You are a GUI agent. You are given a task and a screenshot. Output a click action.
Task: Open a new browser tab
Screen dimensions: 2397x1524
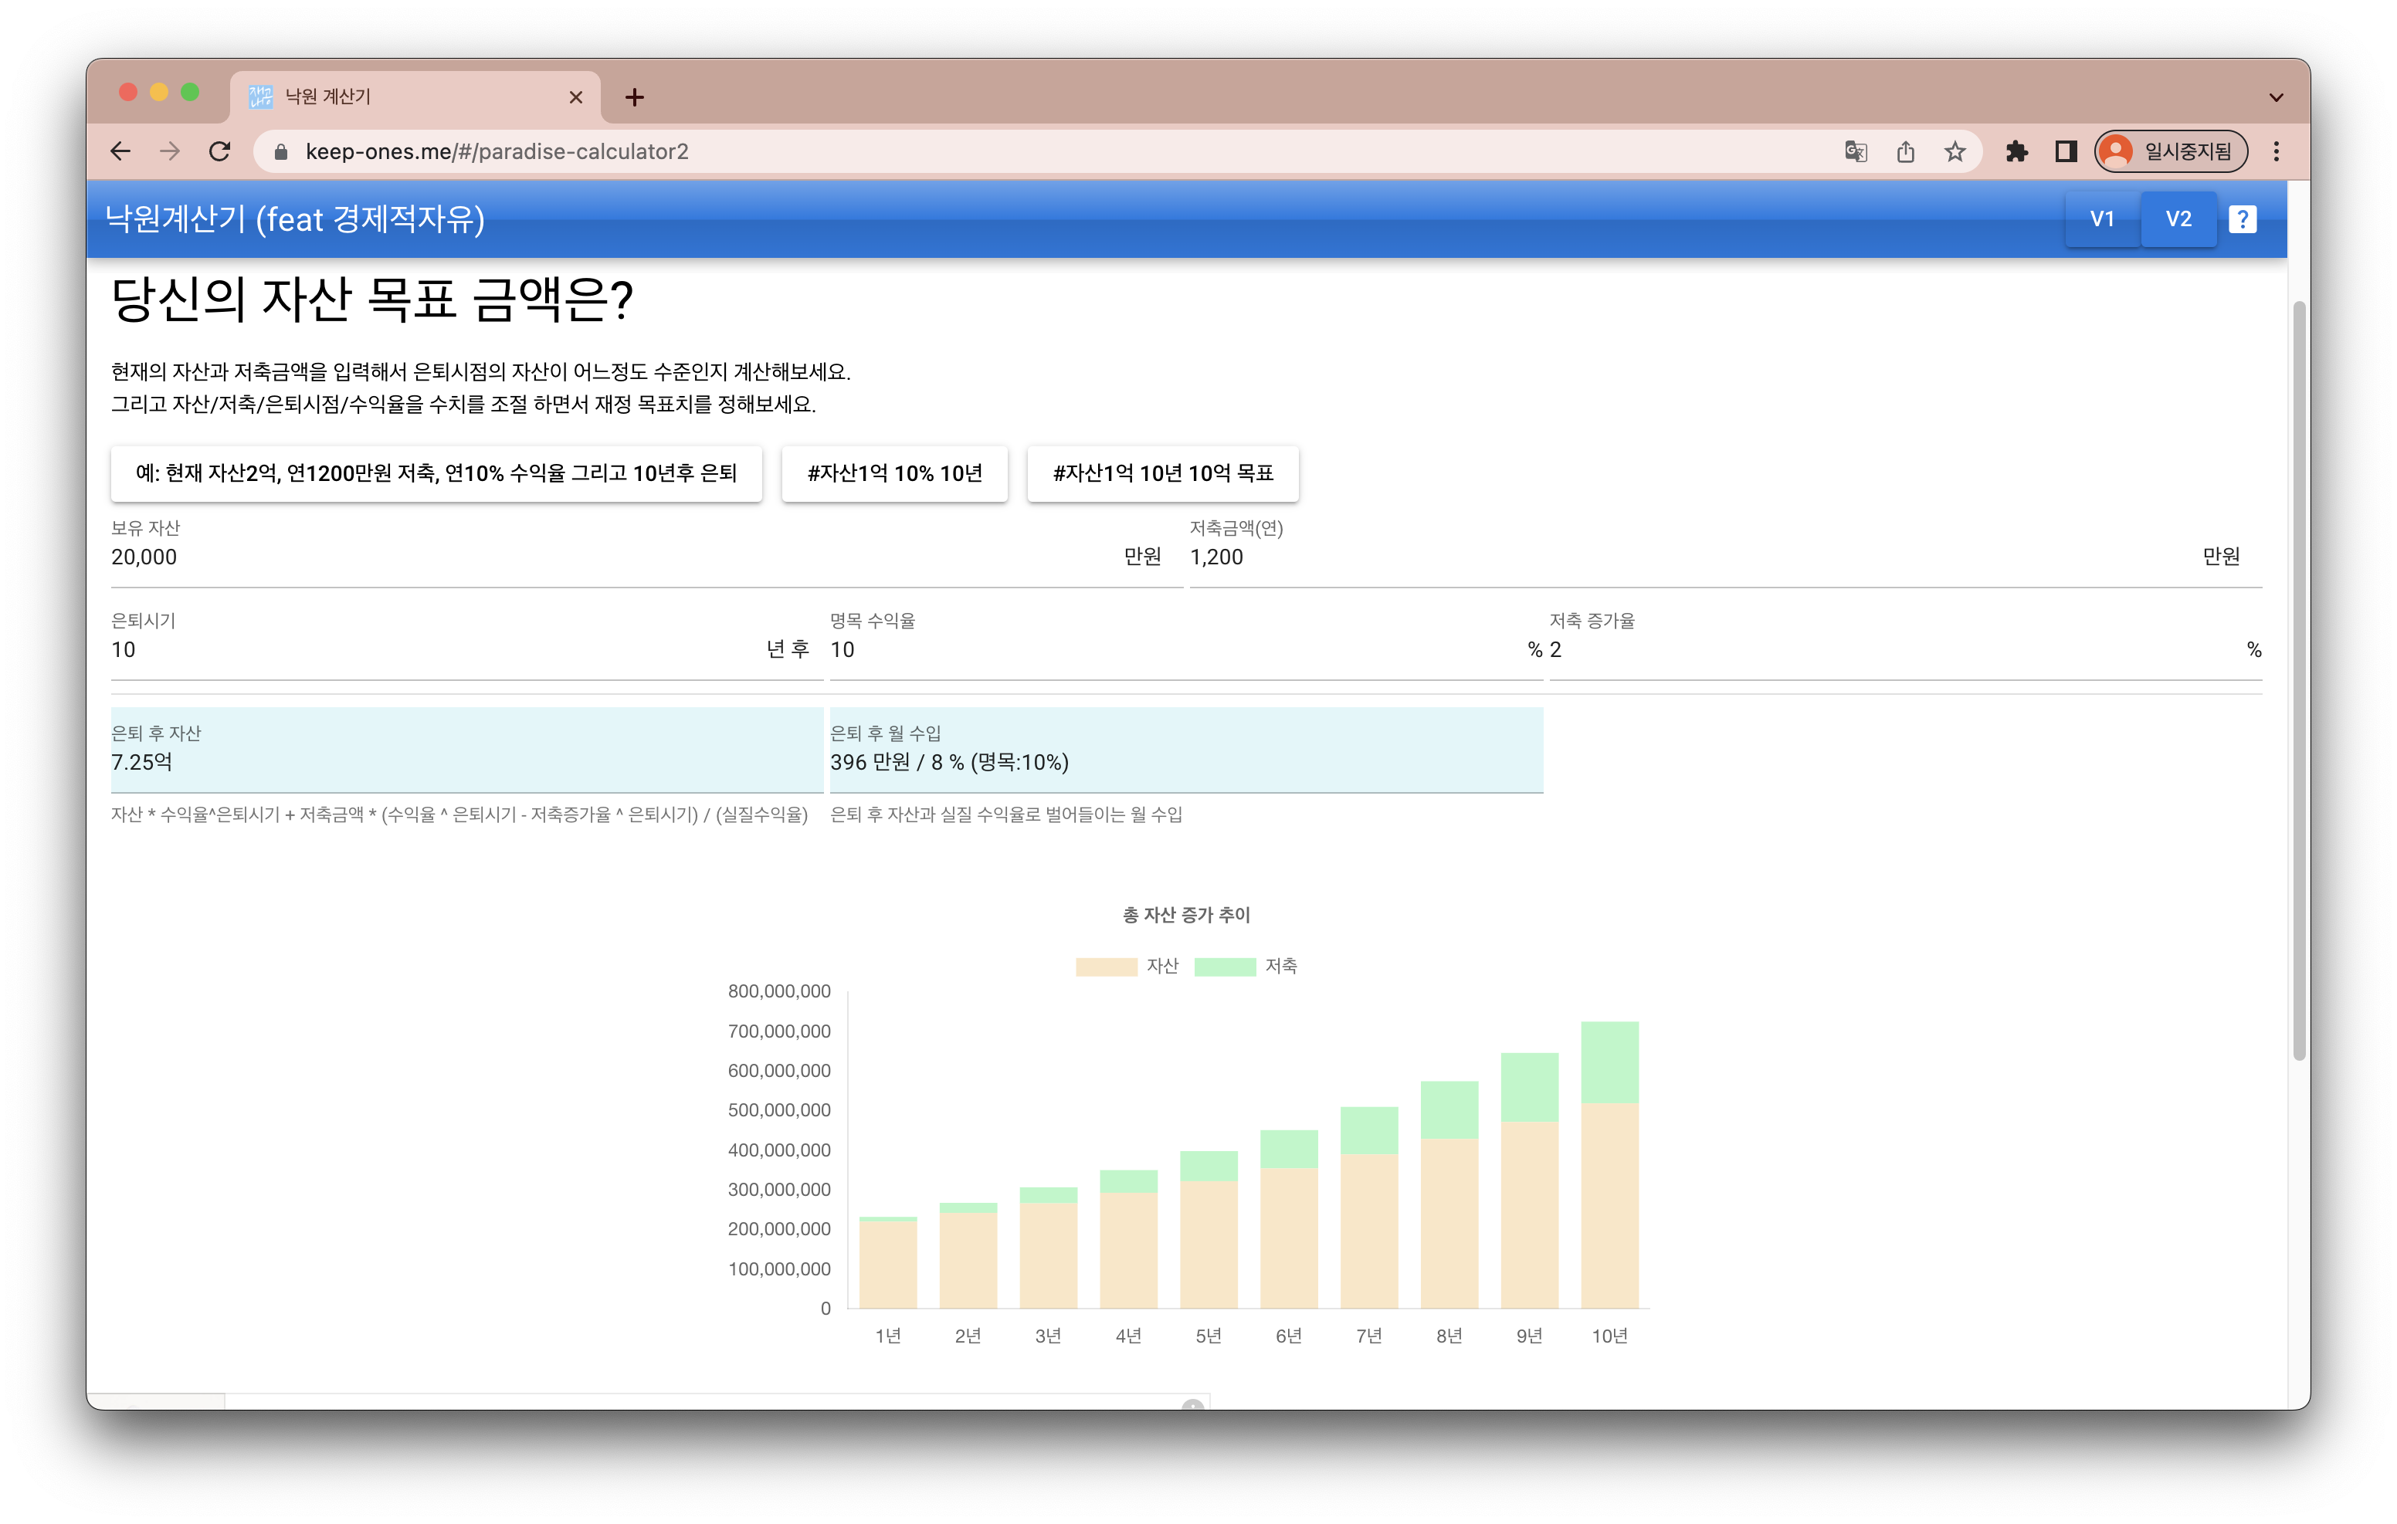pos(634,97)
